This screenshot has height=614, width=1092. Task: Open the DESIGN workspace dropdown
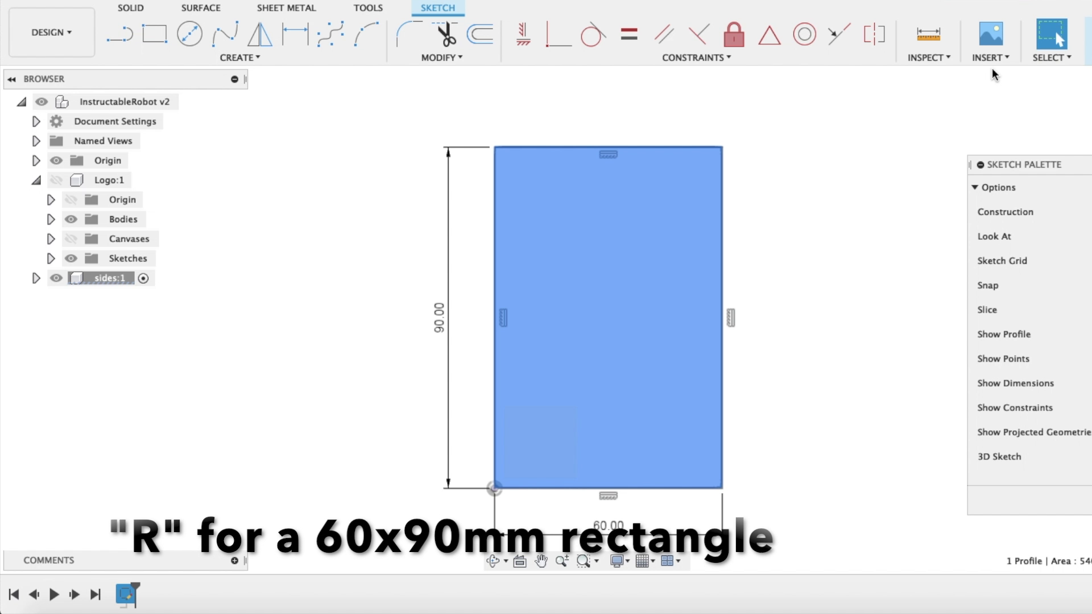51,32
